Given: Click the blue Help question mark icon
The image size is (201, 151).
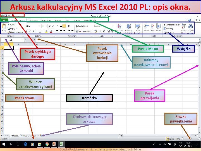Looking at the screenshot, I should tap(190, 20).
